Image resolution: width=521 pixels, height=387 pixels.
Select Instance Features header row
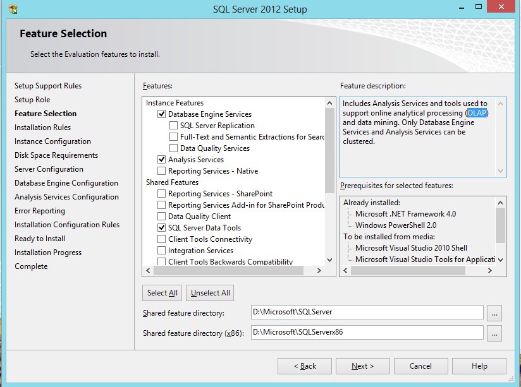coord(175,103)
